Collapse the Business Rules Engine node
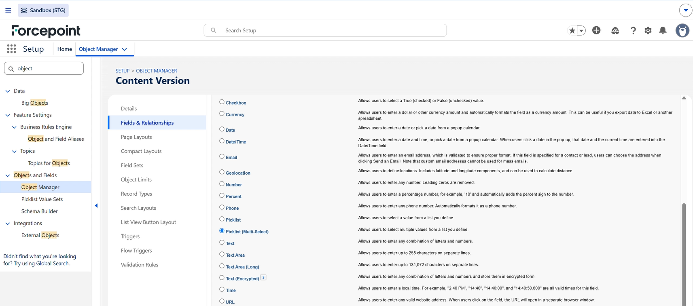 click(14, 127)
